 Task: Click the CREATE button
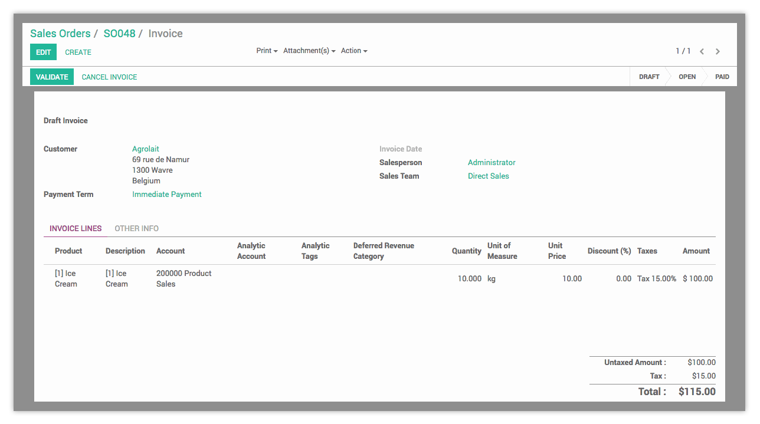coord(78,52)
